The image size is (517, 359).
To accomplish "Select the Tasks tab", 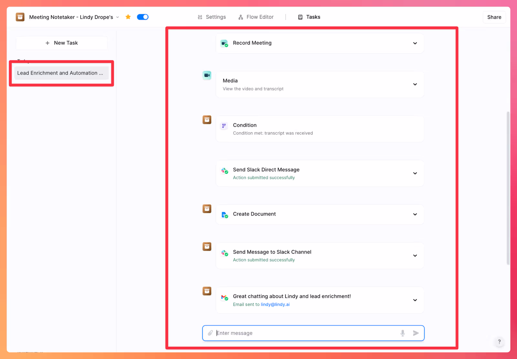I will click(x=309, y=17).
